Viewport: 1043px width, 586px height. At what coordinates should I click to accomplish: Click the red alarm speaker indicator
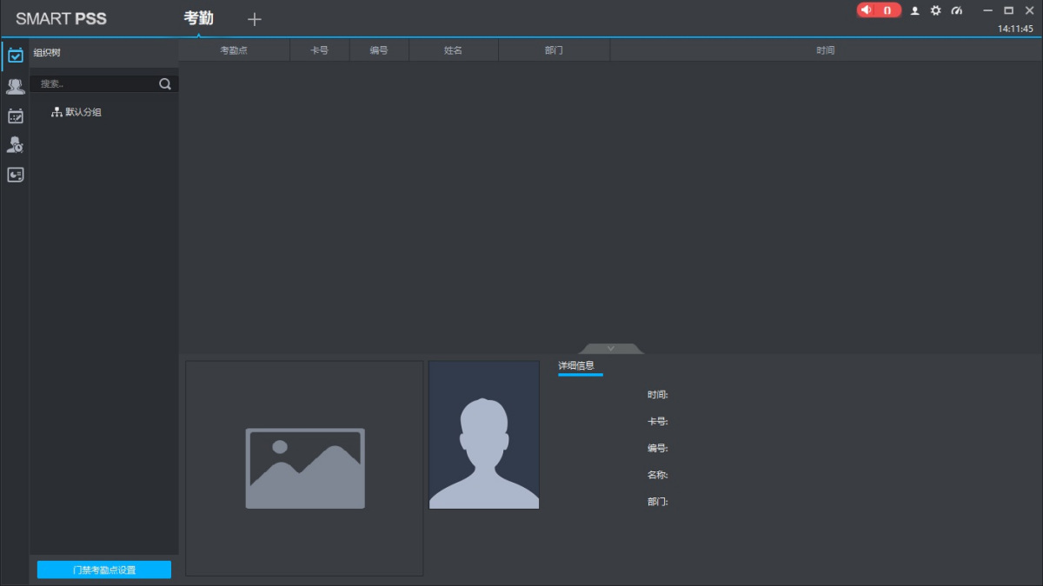(x=878, y=10)
